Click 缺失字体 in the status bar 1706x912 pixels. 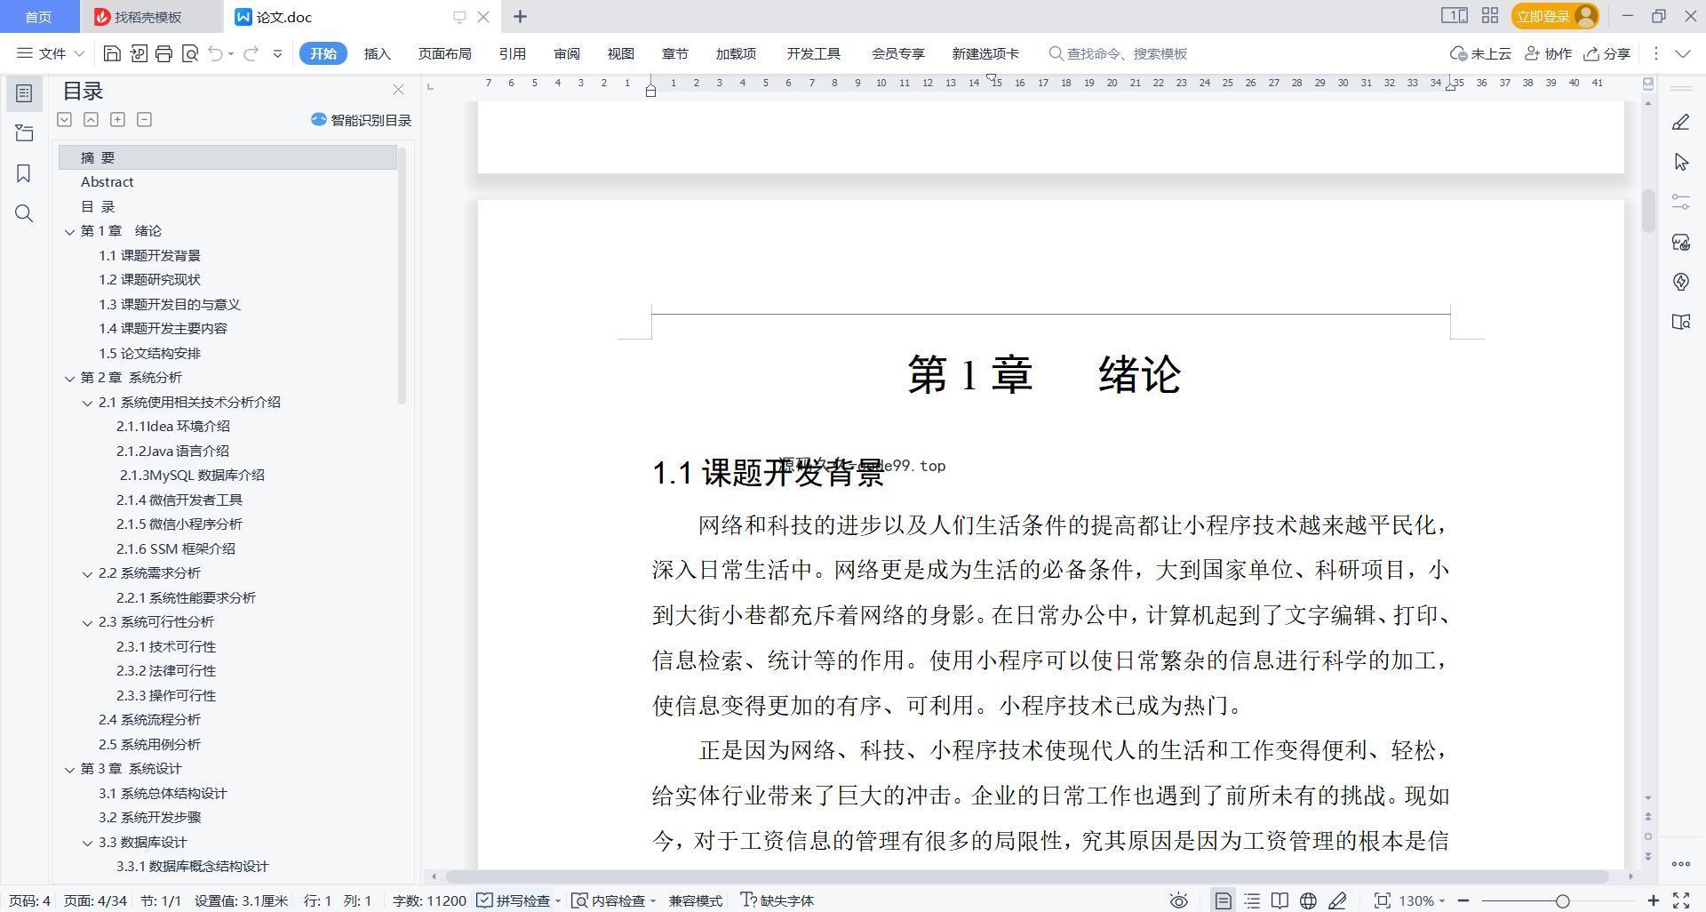[x=777, y=900]
